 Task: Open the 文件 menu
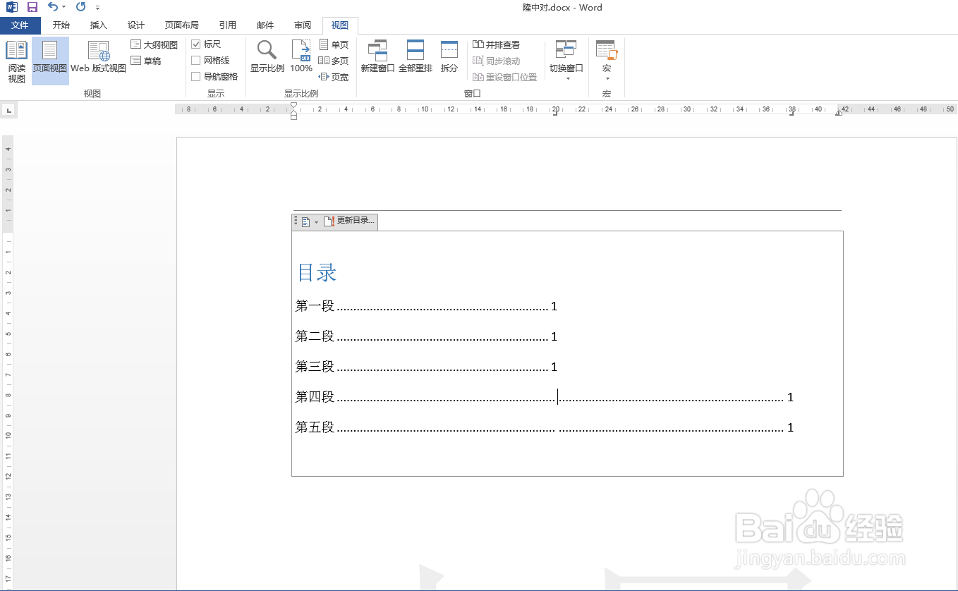pyautogui.click(x=20, y=25)
